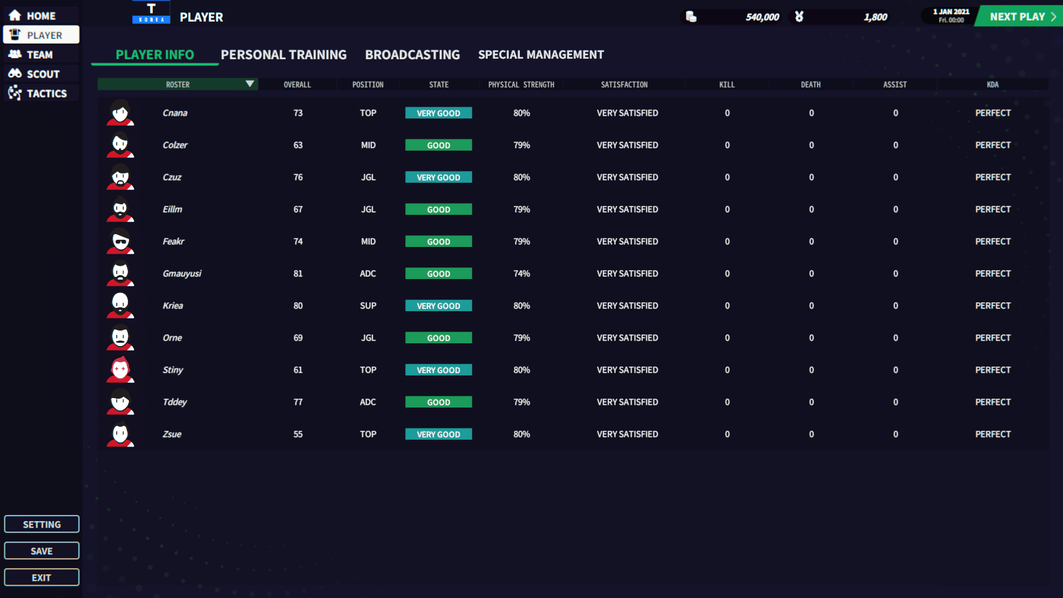Click the Home house icon
This screenshot has width=1063, height=598.
[x=15, y=16]
